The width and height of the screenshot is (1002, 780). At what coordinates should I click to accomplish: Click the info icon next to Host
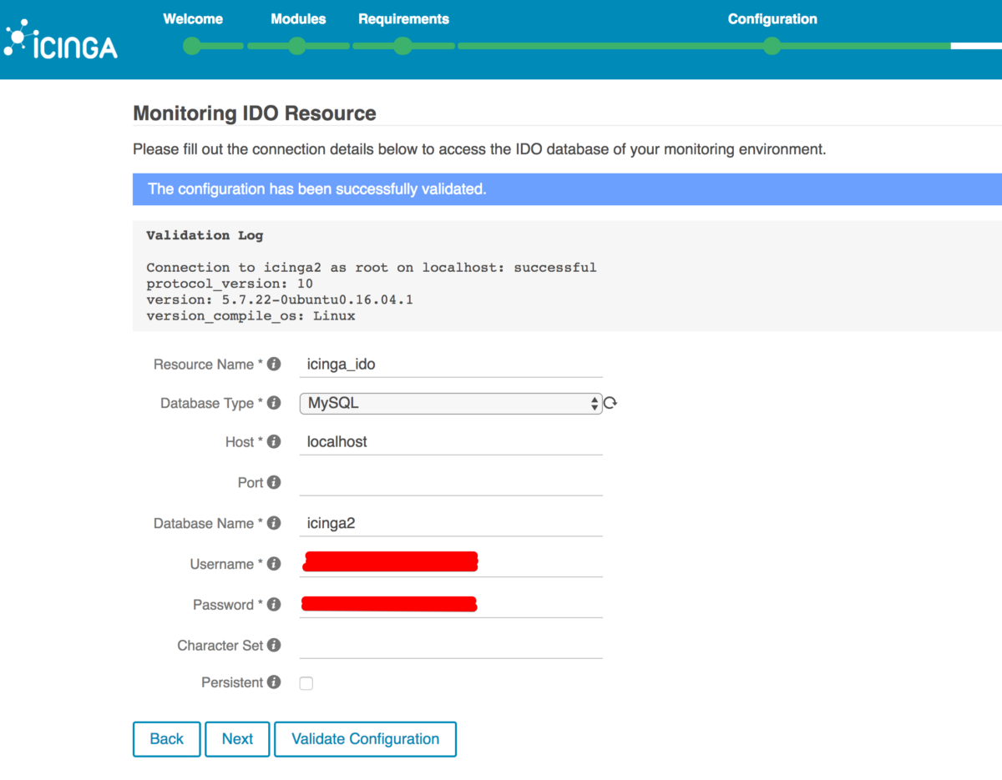tap(274, 442)
